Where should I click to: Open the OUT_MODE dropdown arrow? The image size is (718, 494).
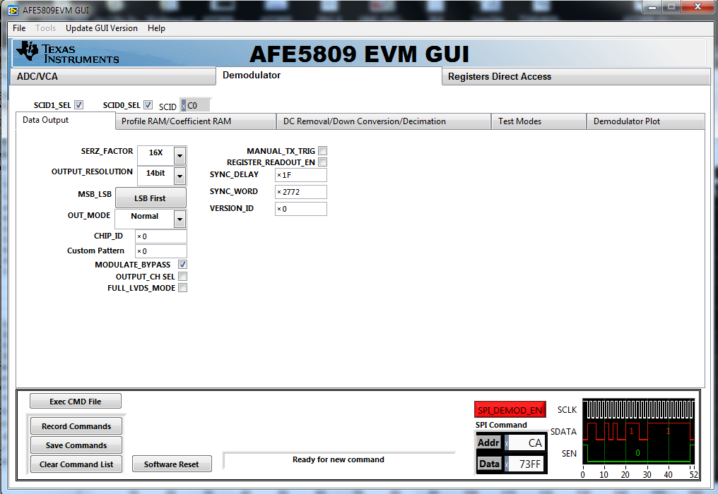coord(180,219)
